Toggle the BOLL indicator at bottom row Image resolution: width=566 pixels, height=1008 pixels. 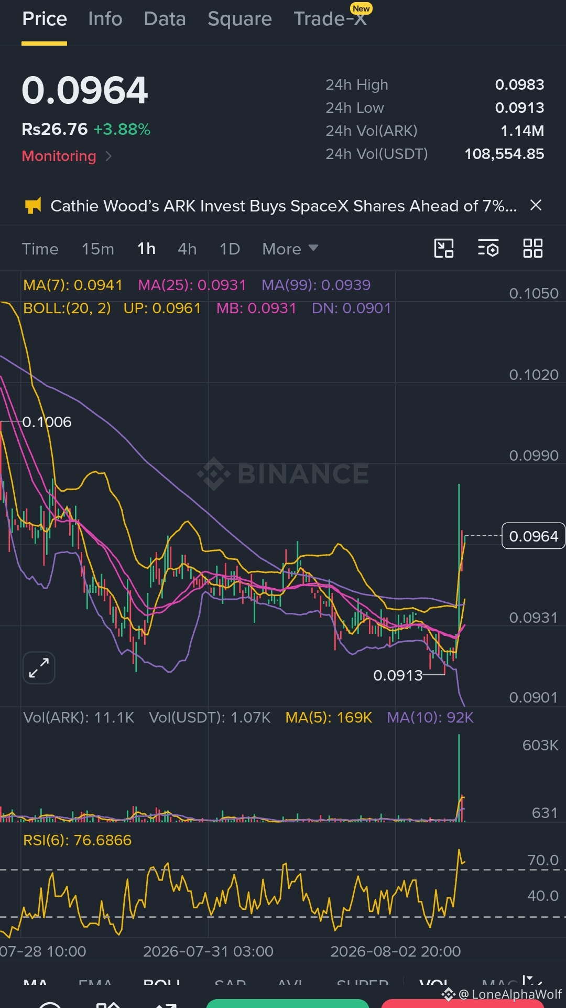[162, 983]
